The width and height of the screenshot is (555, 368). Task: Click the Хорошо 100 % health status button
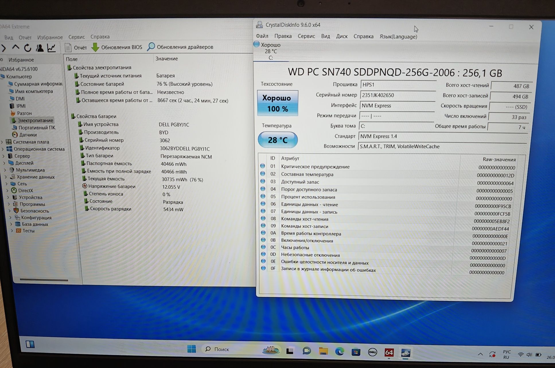(278, 103)
